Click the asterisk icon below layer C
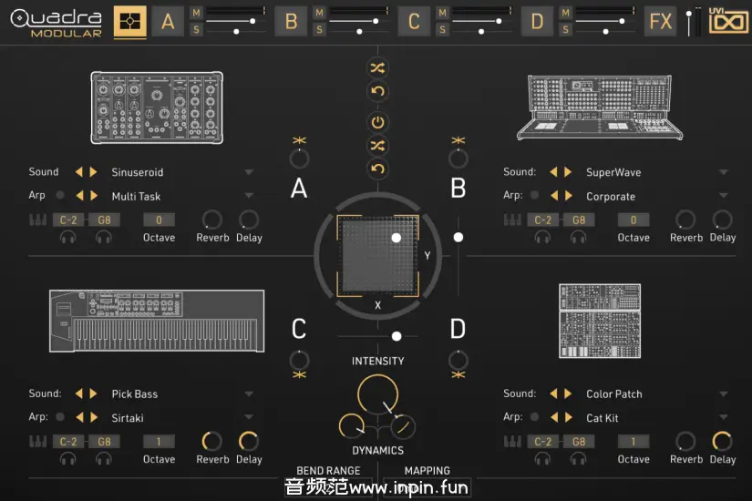 click(x=299, y=374)
